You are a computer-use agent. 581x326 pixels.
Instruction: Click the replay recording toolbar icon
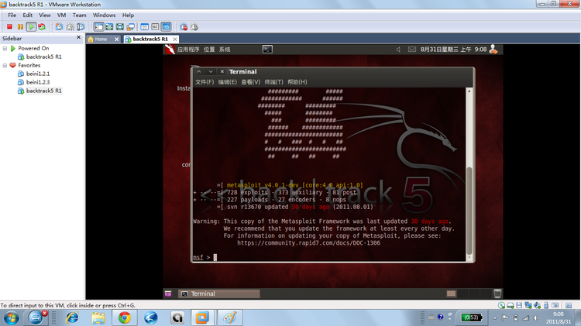pyautogui.click(x=194, y=26)
